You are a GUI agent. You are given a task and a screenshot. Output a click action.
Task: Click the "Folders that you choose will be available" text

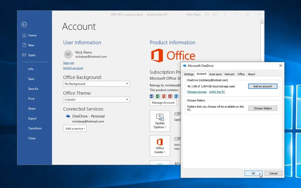tap(215, 108)
